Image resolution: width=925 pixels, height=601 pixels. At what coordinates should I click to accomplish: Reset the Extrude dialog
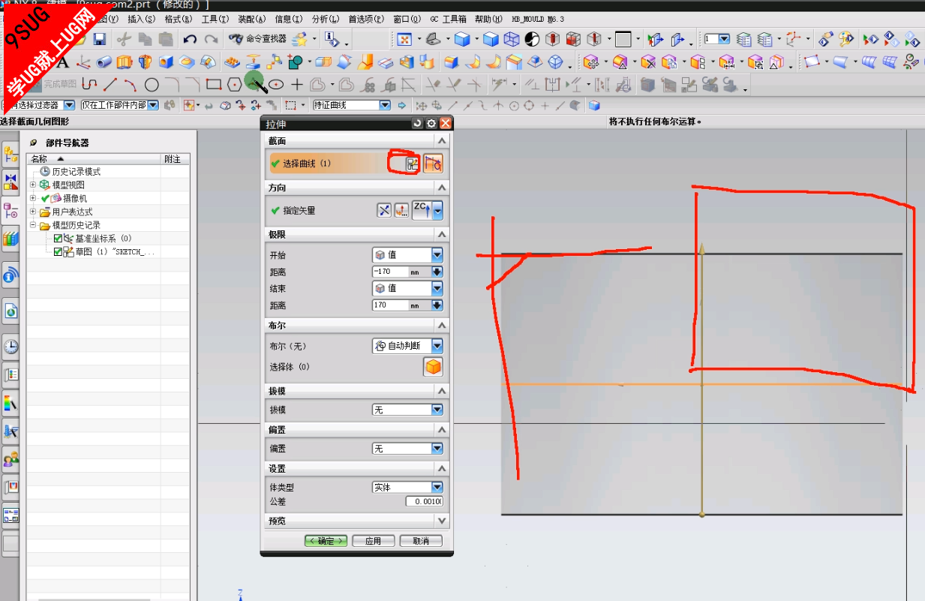tap(418, 123)
